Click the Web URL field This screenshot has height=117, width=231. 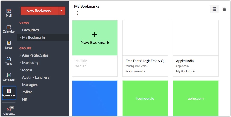pyautogui.click(x=81, y=66)
